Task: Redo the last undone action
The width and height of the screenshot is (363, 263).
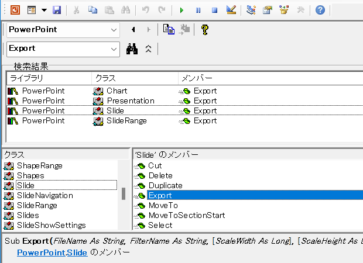Action: pos(162,10)
